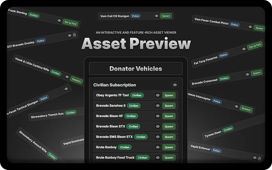This screenshot has width=272, height=170.
Task: Click Civilian tag on Shrewsbury Trench Gun
Action: point(71,112)
